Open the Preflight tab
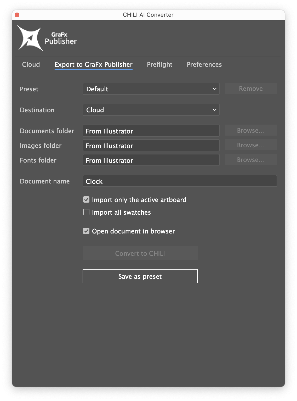The height and width of the screenshot is (401, 297). coord(159,65)
